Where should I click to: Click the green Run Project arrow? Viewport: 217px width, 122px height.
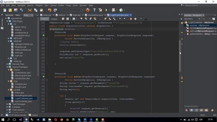pos(106,10)
